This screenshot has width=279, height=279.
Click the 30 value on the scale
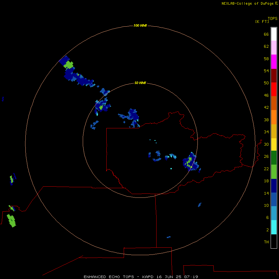click(266, 144)
